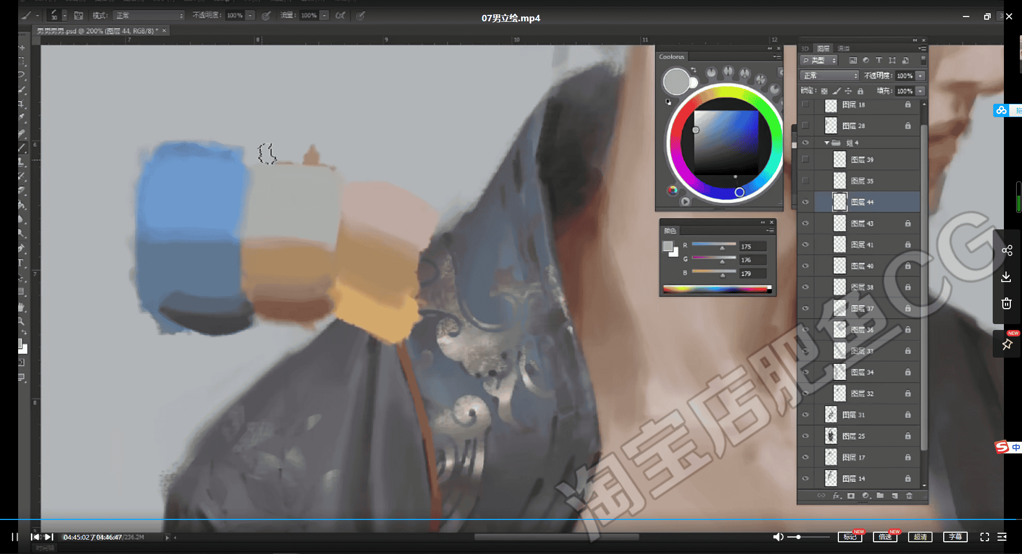Click the 倍速 speed button
The image size is (1022, 554).
click(885, 537)
